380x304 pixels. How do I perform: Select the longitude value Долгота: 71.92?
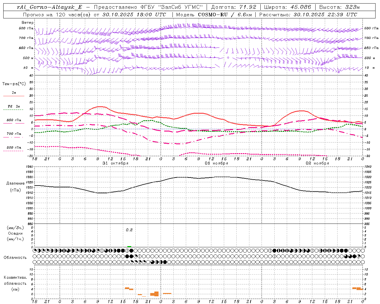coord(234,7)
